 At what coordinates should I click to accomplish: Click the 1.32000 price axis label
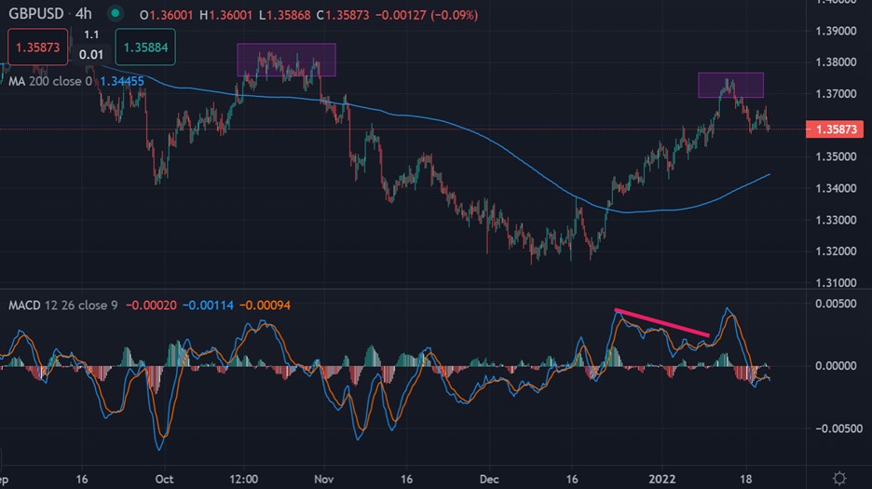pos(836,251)
